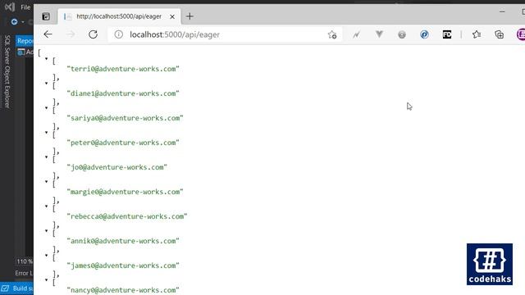This screenshot has width=525, height=295.
Task: Open the Favorites list icon
Action: tap(477, 34)
